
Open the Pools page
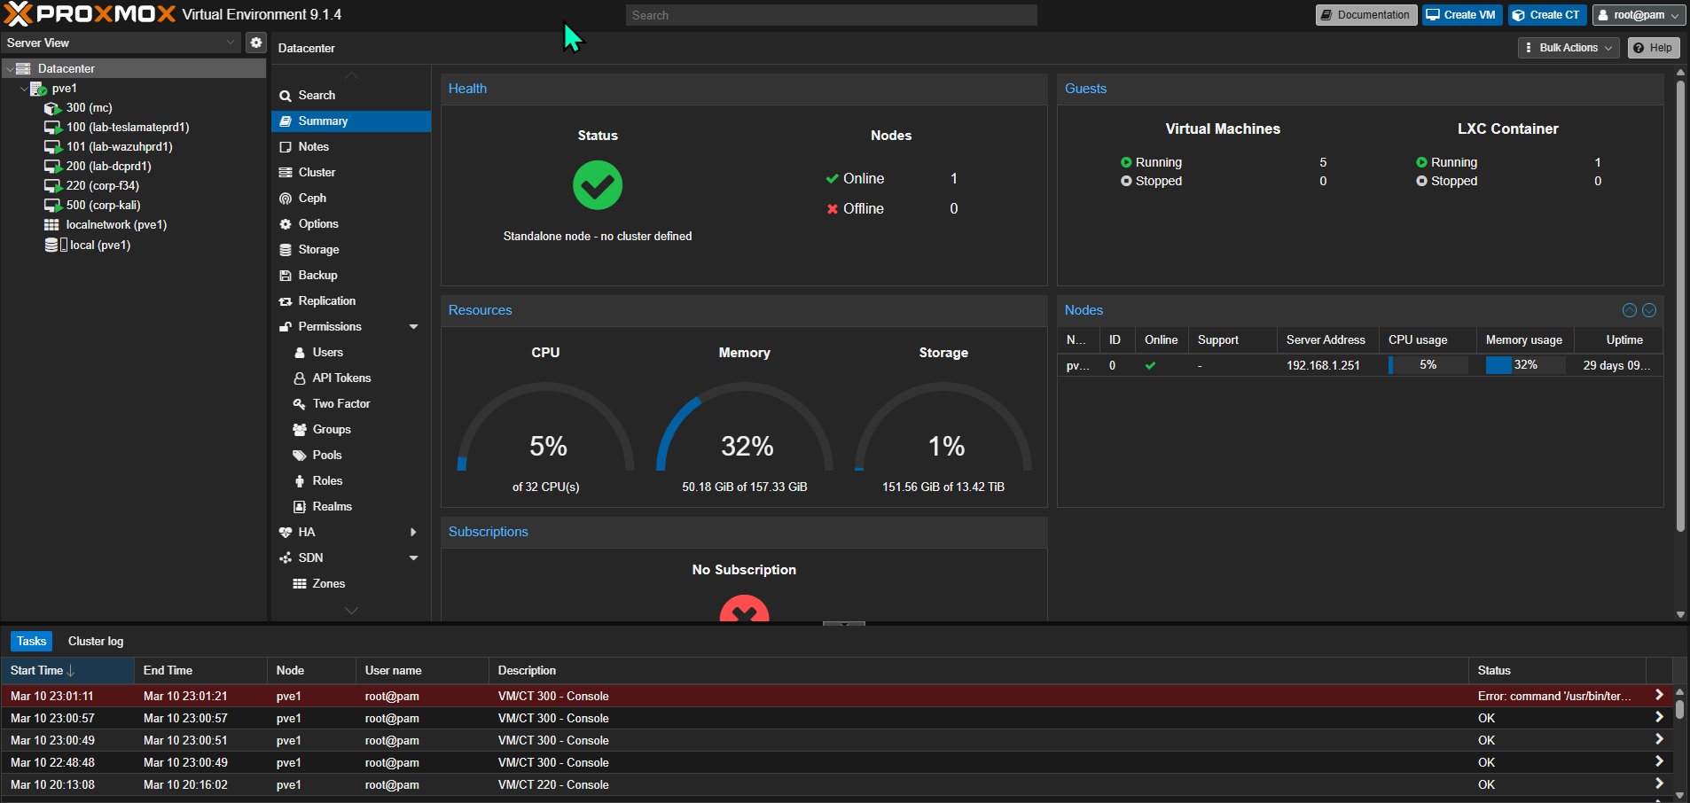[351, 455]
